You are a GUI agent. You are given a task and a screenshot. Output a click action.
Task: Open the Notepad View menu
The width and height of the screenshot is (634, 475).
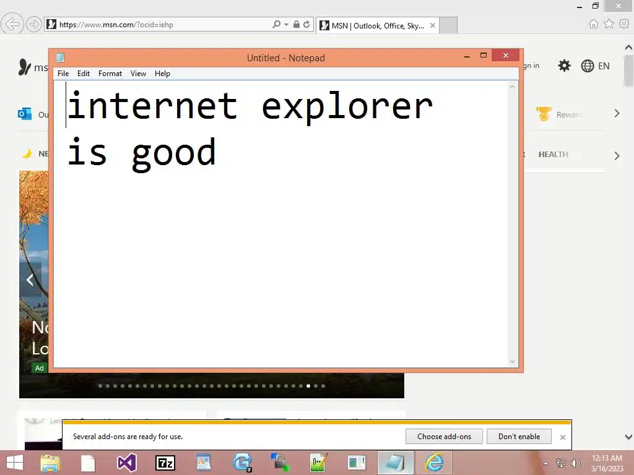coord(138,74)
